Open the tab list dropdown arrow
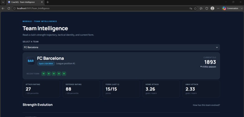This screenshot has width=244, height=117. (3, 2)
